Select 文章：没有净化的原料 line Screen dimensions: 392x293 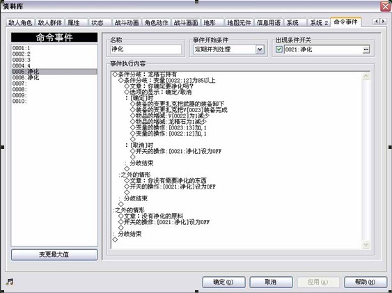point(151,216)
